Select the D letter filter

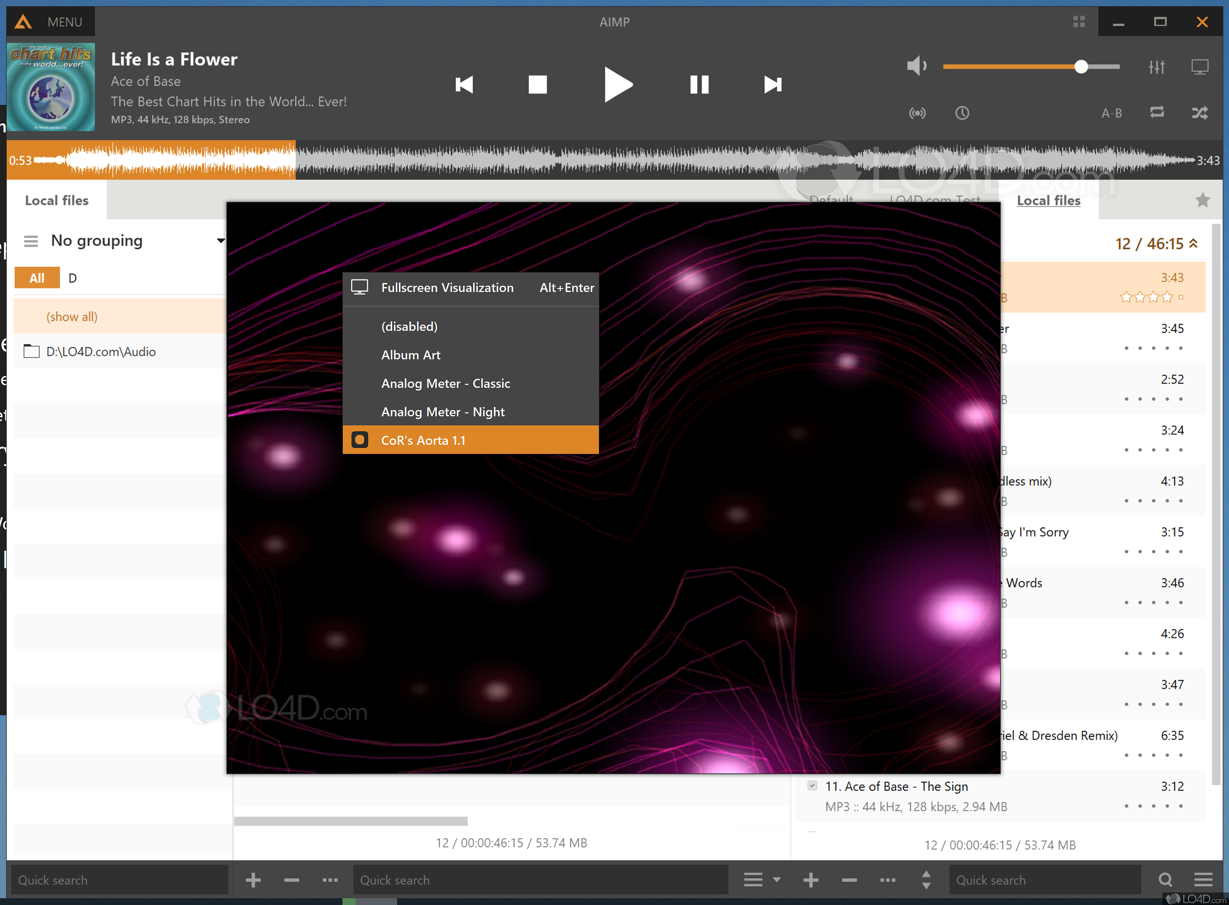(72, 278)
